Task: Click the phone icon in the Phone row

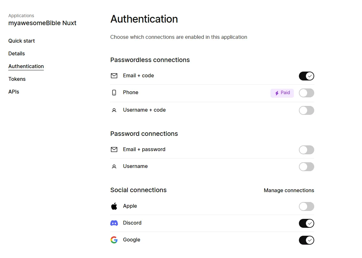Action: pos(114,93)
